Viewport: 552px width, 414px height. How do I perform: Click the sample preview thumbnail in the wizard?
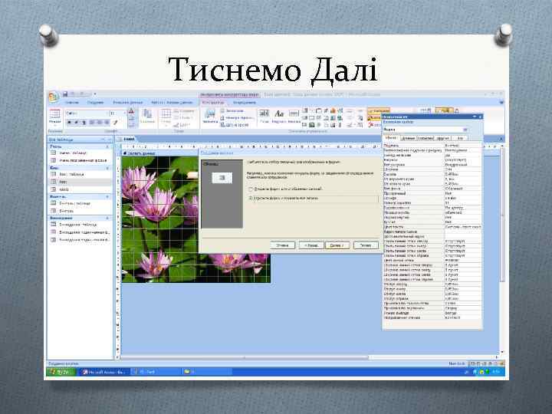pyautogui.click(x=222, y=178)
